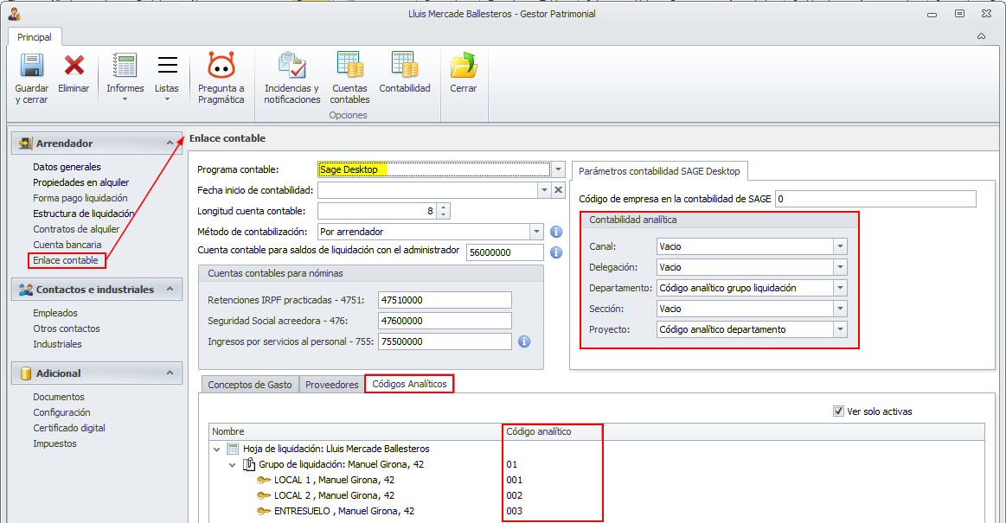Open the Programa contable dropdown
This screenshot has height=523, width=1006.
tap(559, 169)
